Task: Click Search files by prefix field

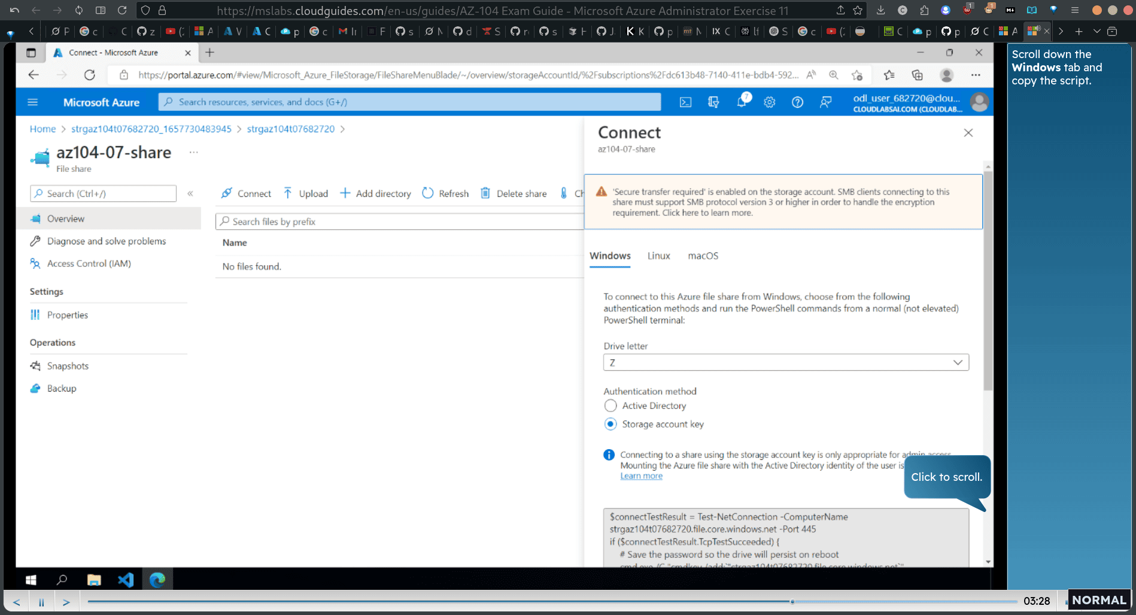Action: (400, 222)
